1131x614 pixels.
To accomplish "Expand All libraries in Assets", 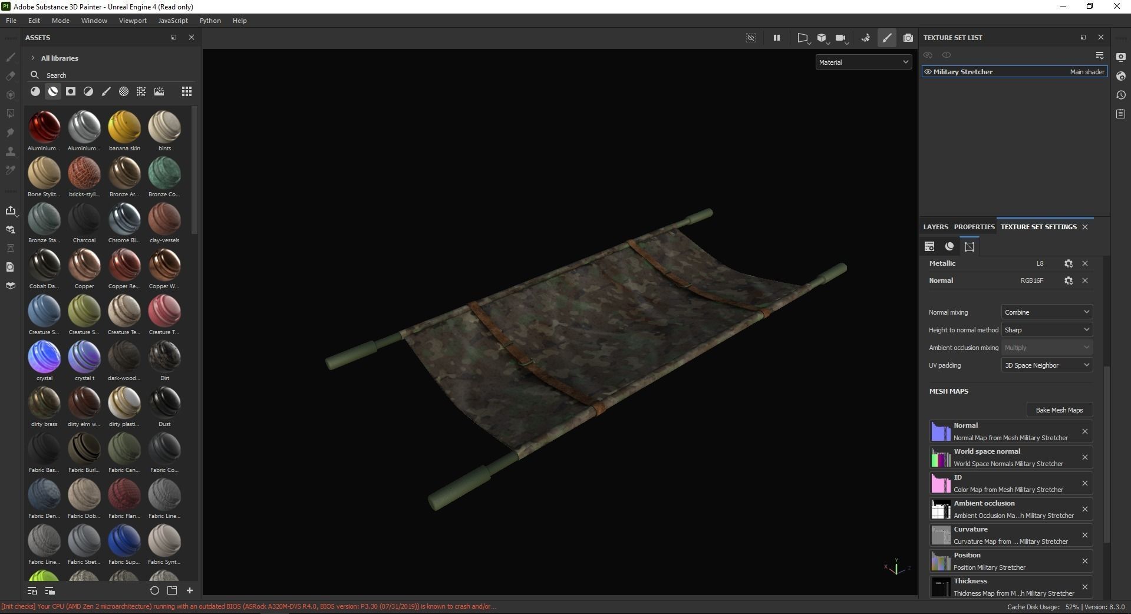I will 33,58.
